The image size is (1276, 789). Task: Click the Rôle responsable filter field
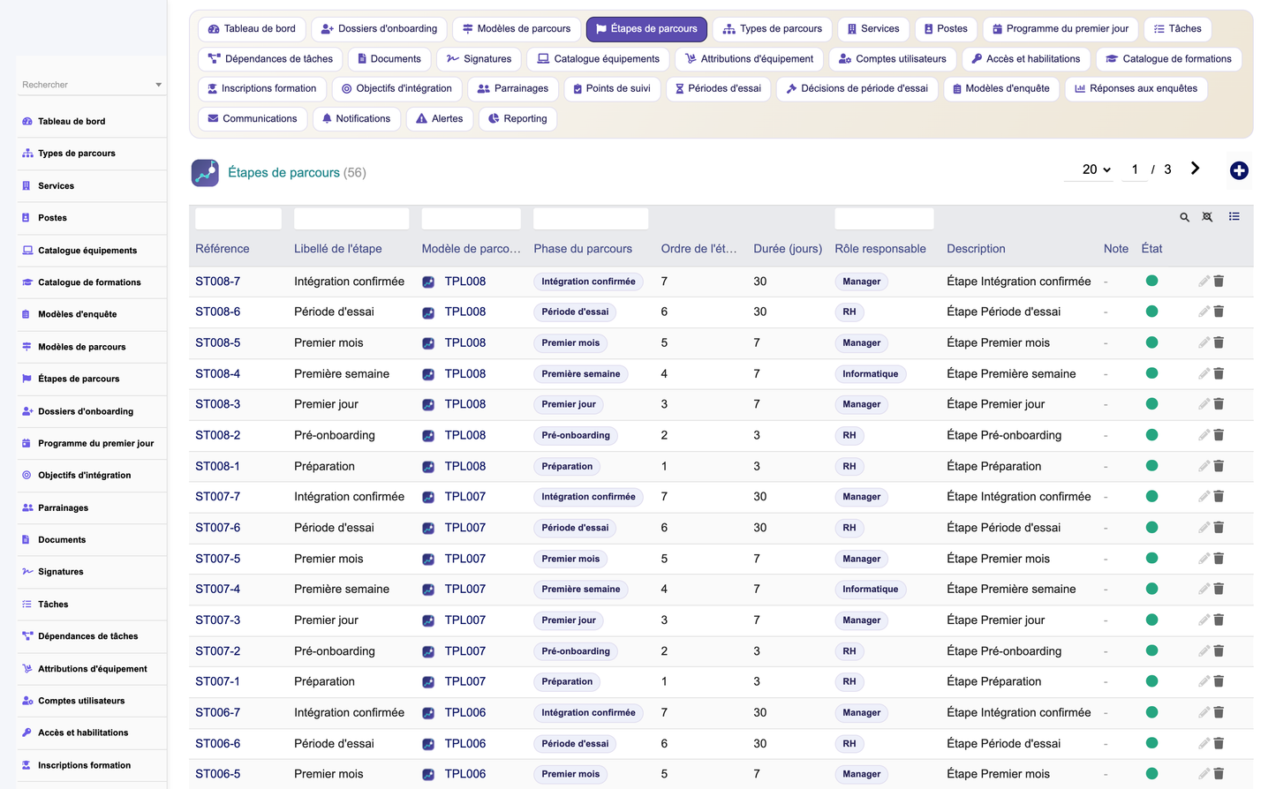(x=884, y=218)
